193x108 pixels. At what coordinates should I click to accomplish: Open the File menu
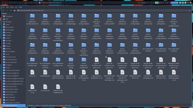point(3,7)
